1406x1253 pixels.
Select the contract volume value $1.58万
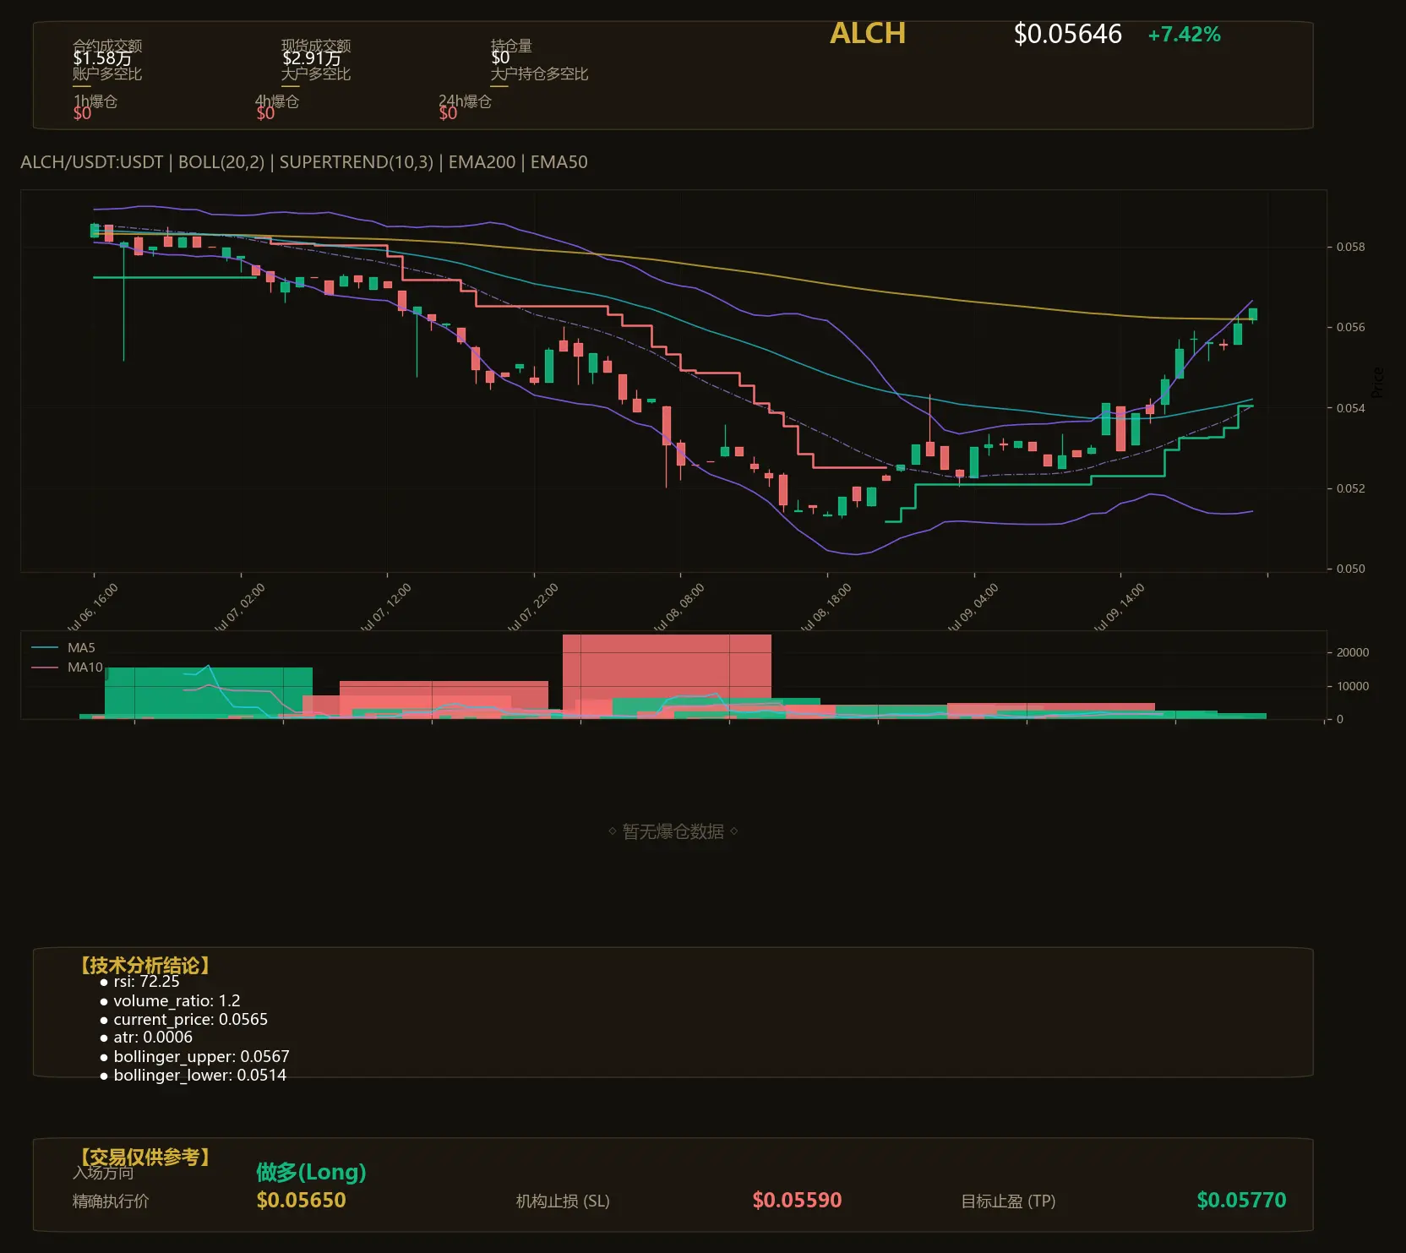pos(102,58)
